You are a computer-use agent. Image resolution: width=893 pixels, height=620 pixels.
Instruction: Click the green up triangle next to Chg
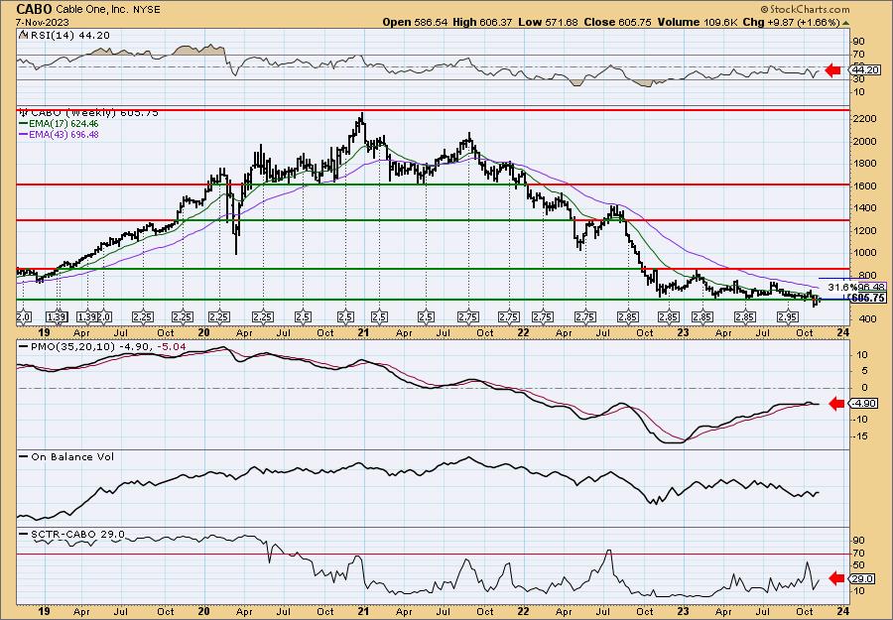click(845, 23)
